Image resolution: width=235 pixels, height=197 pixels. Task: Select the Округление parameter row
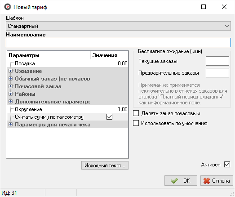[67, 109]
